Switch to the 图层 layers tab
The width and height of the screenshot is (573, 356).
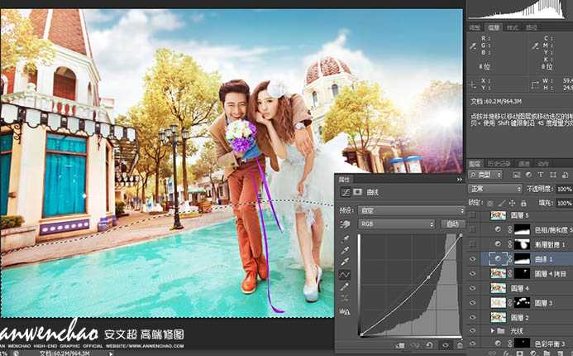pos(475,164)
